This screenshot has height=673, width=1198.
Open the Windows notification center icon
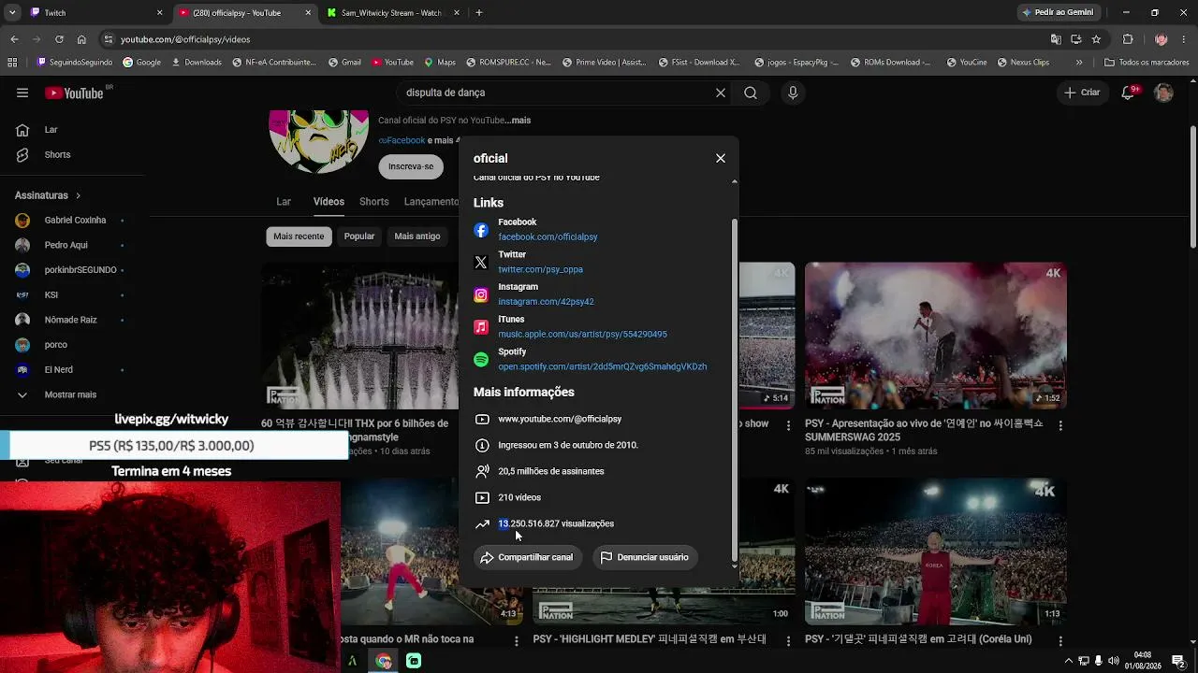(1178, 661)
